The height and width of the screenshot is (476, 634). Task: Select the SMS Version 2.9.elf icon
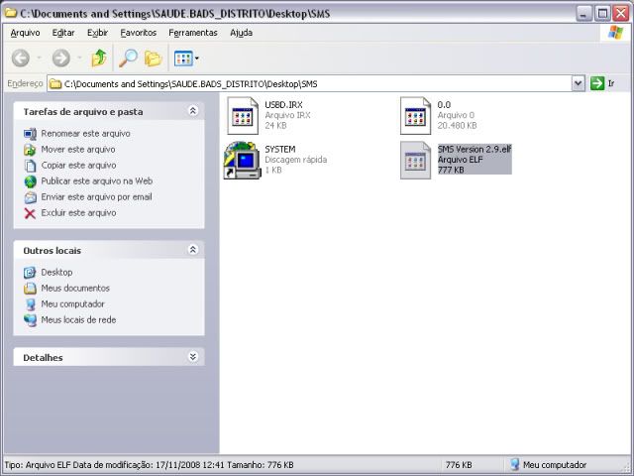[415, 161]
